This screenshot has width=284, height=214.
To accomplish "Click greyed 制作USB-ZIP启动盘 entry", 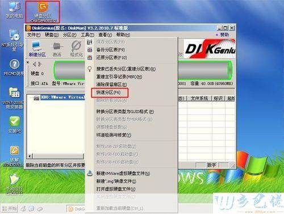I will click(116, 146).
